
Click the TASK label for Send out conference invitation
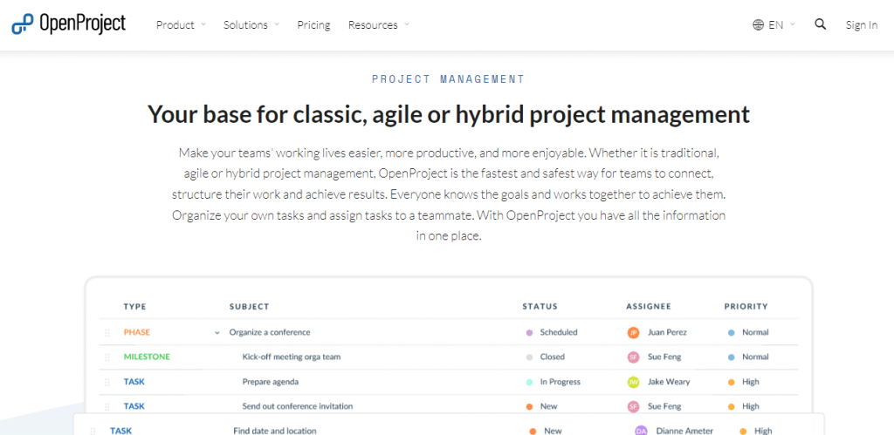[x=134, y=406]
